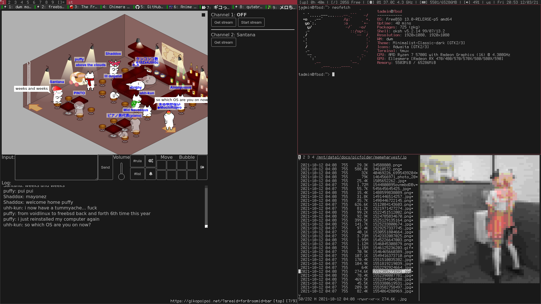The height and width of the screenshot is (304, 541).
Task: Switch to qutebrowser tab 5: GitHub
Action: coord(149,7)
